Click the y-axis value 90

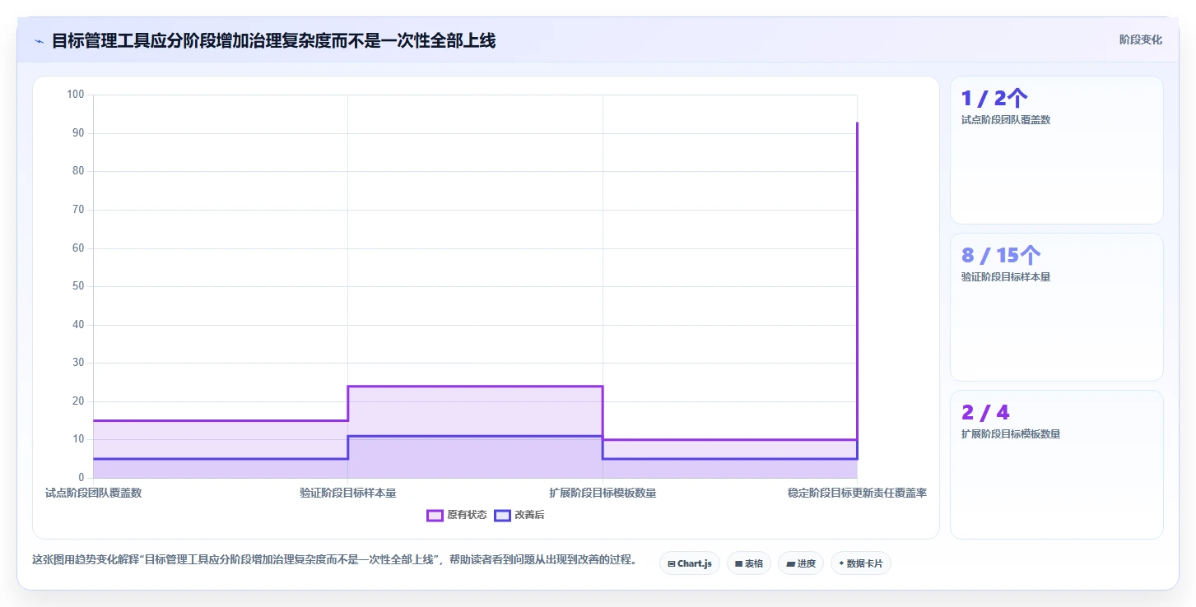(x=78, y=132)
